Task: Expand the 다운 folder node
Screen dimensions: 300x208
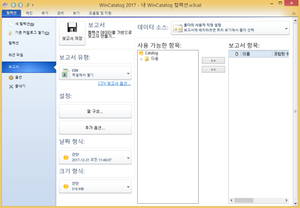Action: [141, 59]
